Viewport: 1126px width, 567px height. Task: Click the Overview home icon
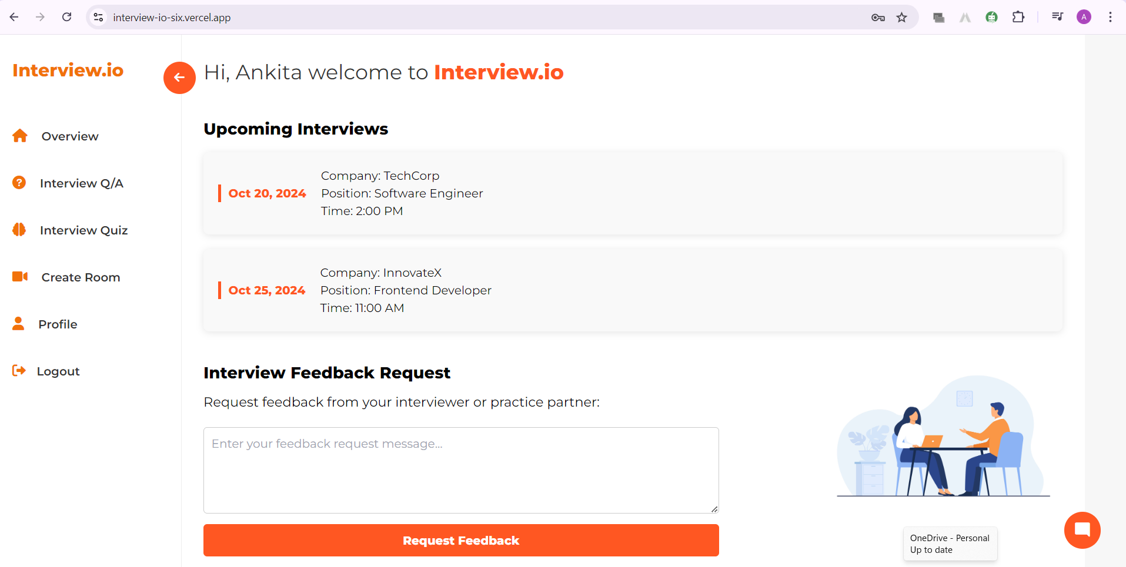[x=20, y=136]
